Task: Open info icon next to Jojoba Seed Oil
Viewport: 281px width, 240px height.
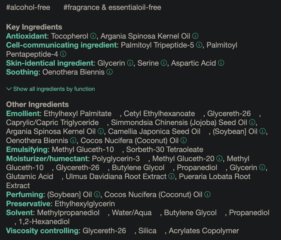Action: click(x=252, y=122)
